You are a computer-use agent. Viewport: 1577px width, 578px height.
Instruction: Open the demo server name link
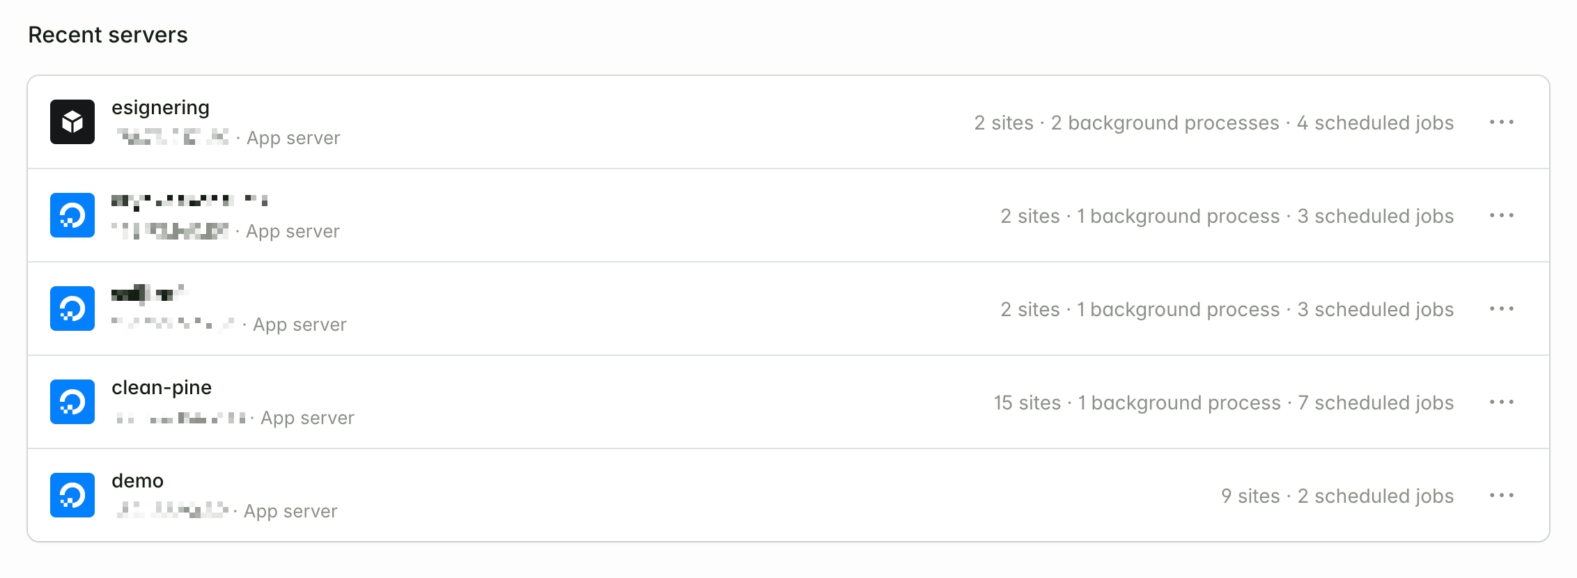tap(137, 481)
